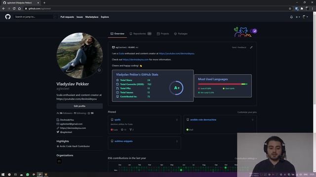This screenshot has height=177, width=316.
Task: Click the address bar URL
Action: (x=39, y=9)
